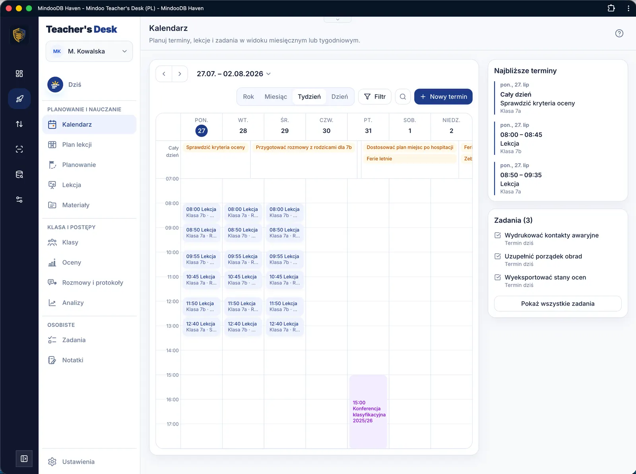Open the calendar search icon
This screenshot has width=636, height=474.
tap(403, 97)
